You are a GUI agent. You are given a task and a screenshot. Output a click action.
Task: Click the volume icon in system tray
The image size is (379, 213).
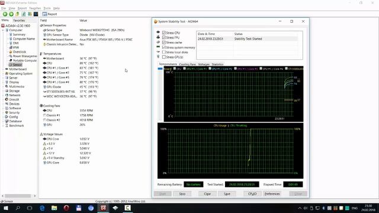306,208
